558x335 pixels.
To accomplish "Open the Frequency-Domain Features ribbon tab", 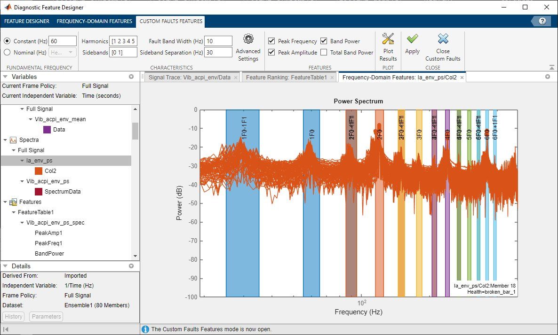I will pos(94,21).
